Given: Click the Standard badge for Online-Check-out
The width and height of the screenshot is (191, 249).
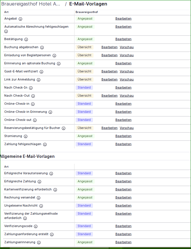Looking at the screenshot, I should 84,120.
